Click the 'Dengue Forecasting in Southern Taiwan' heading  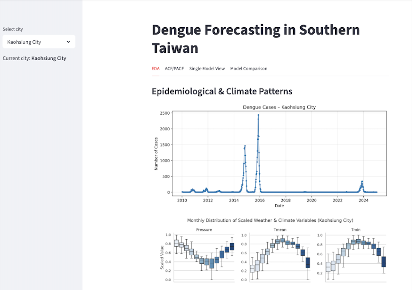click(x=256, y=39)
